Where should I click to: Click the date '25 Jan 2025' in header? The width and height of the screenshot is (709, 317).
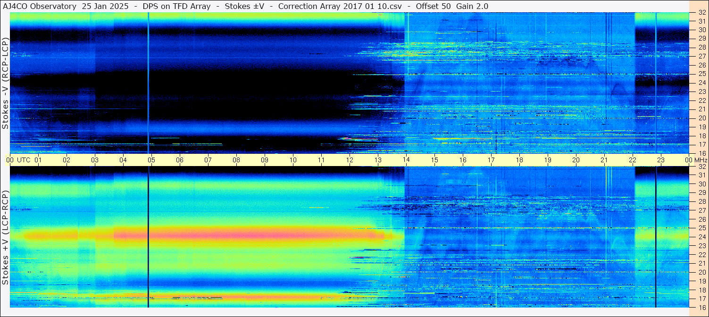105,6
